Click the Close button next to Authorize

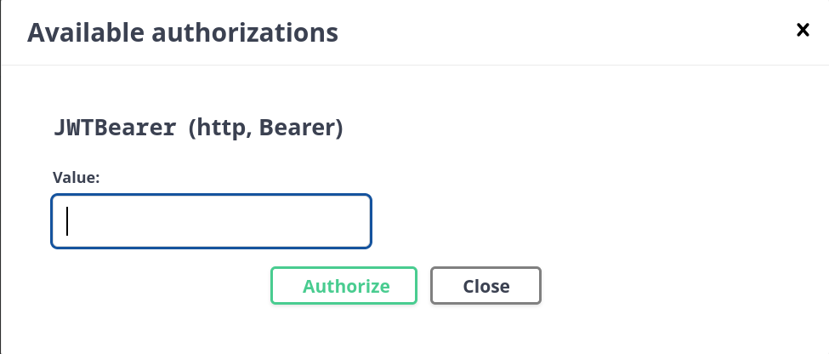point(485,286)
